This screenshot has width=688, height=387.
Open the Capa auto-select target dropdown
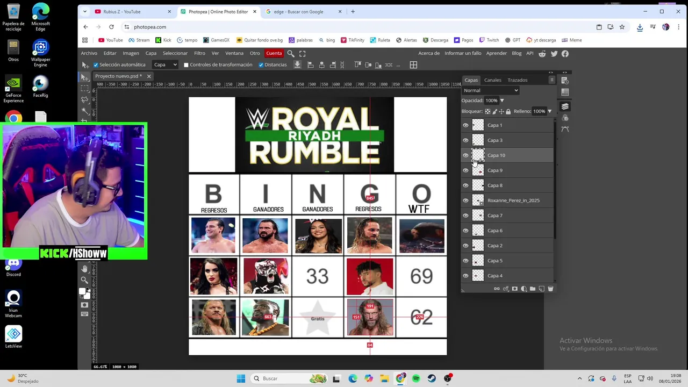pyautogui.click(x=165, y=64)
